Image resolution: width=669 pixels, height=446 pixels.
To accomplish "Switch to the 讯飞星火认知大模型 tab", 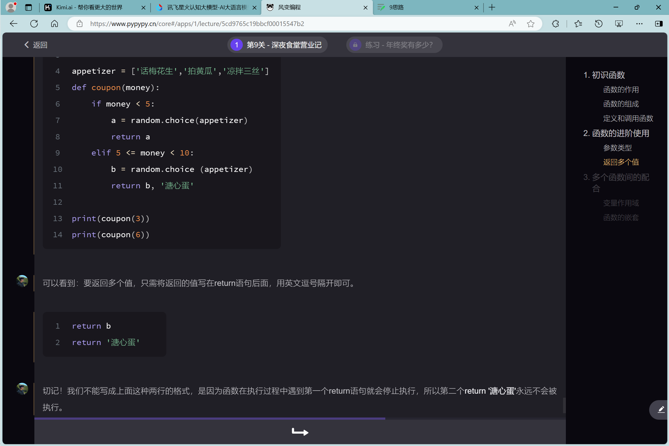I will [x=206, y=7].
